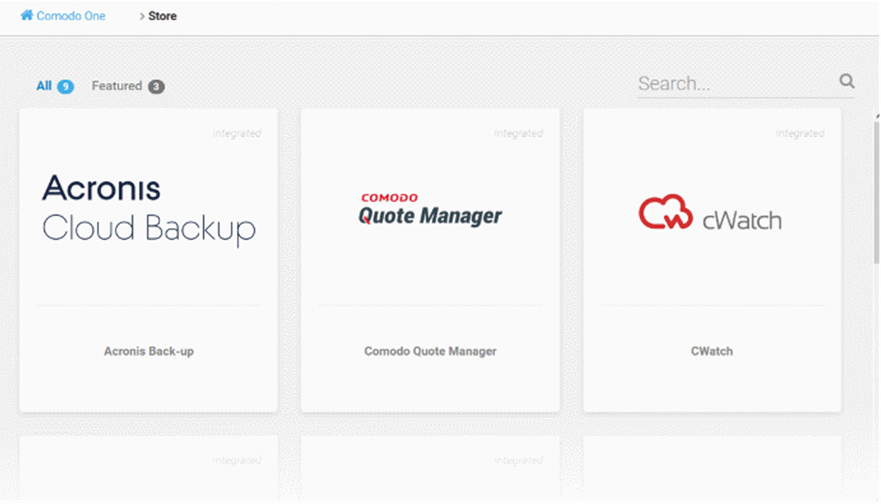Click the home icon beside Comodo One

(26, 15)
